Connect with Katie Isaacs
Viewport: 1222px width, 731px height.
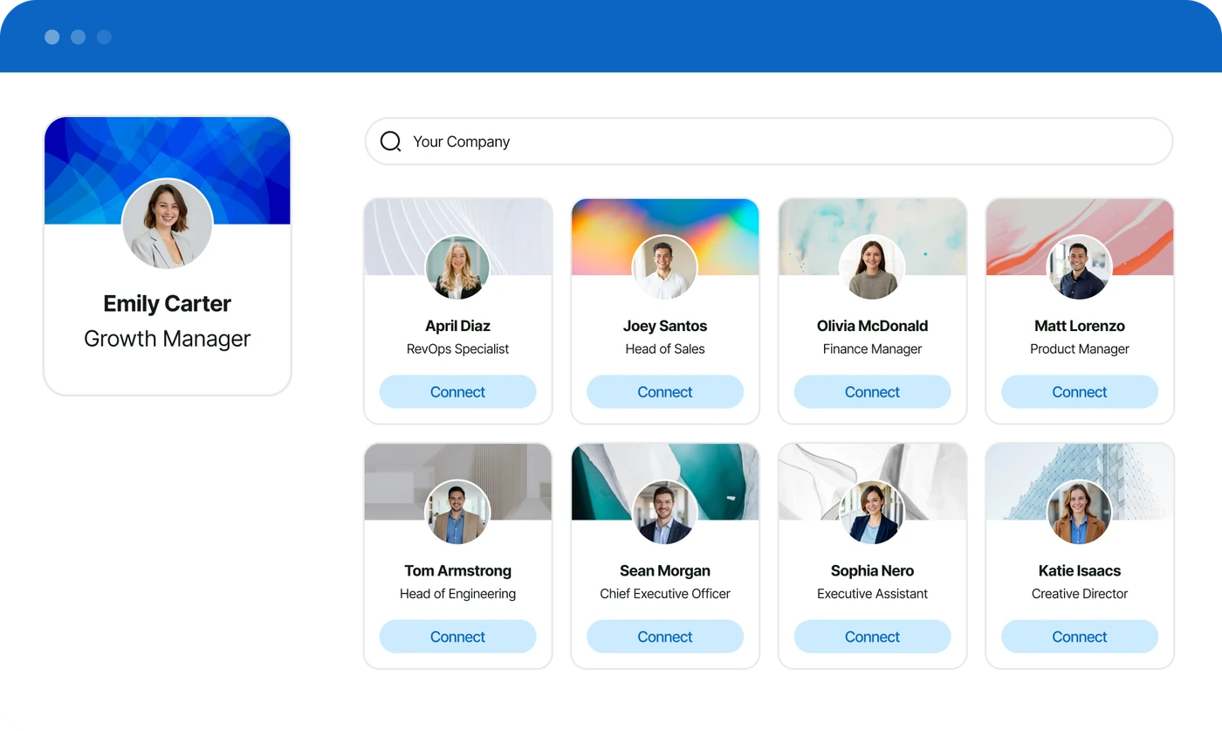[1080, 637]
